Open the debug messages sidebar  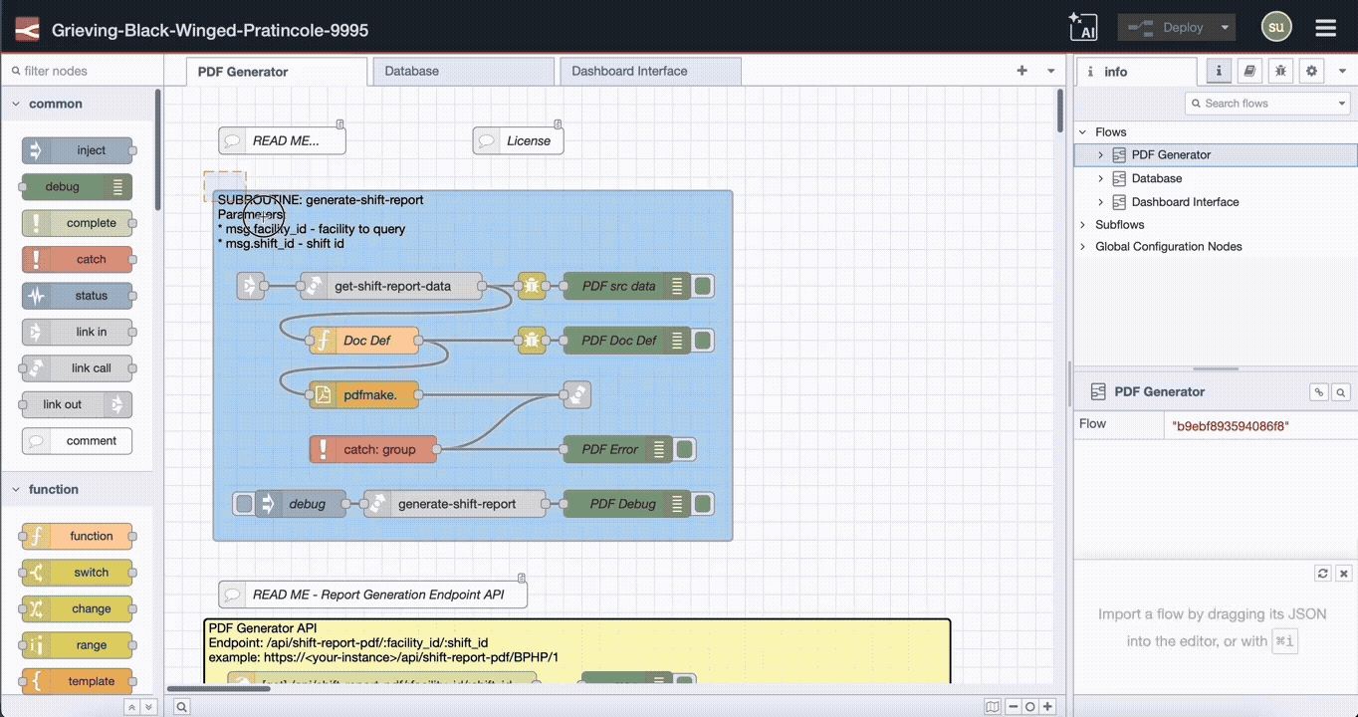(1280, 71)
